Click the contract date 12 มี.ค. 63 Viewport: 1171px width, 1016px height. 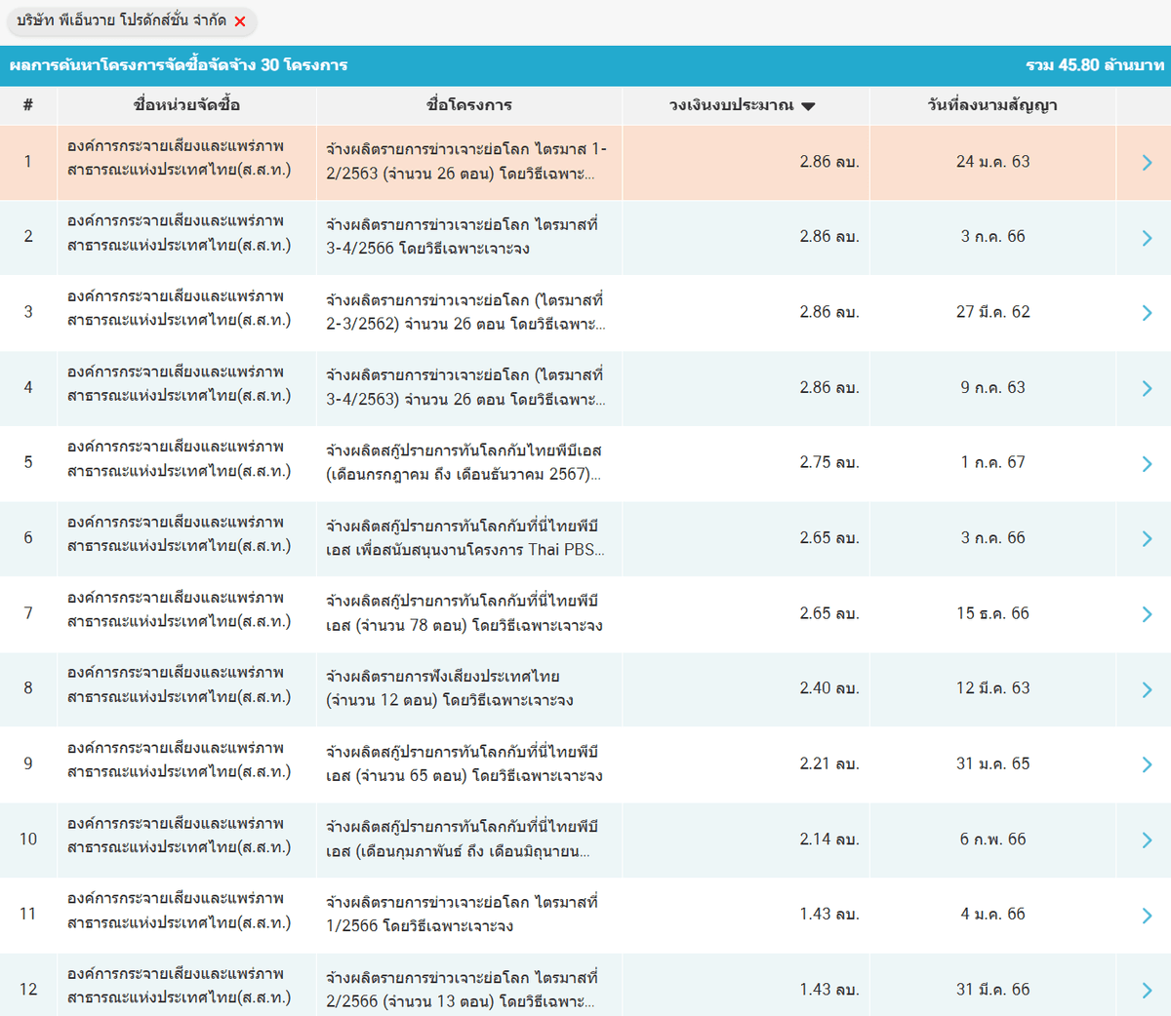pos(993,688)
